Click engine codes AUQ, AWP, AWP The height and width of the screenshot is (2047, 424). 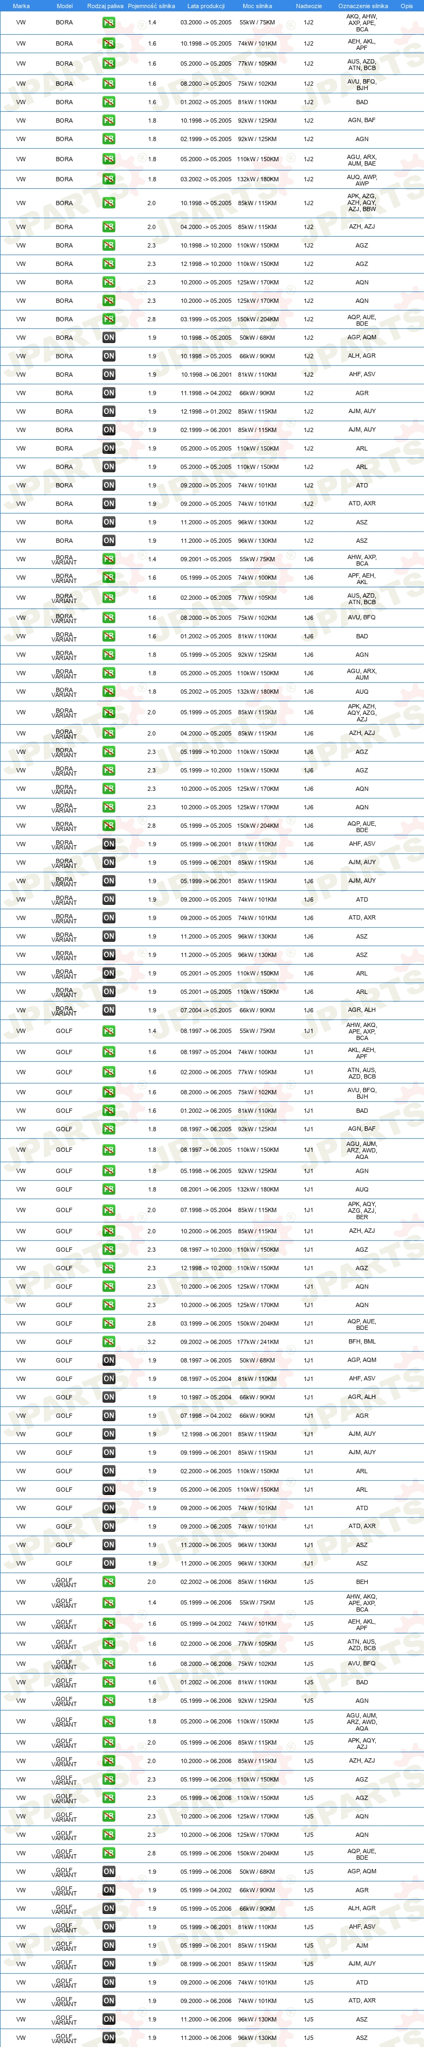(362, 180)
